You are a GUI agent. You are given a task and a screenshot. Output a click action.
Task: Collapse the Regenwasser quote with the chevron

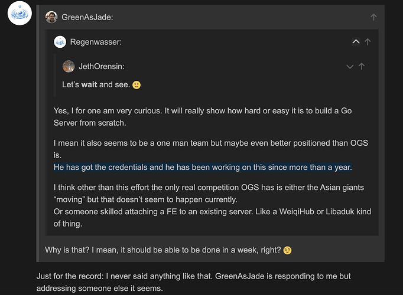click(355, 42)
